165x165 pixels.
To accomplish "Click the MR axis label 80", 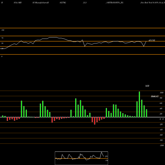I will point(161,98).
